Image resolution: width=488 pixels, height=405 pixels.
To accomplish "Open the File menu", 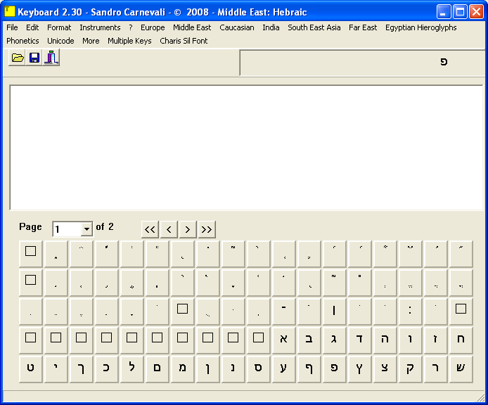I will (x=12, y=27).
